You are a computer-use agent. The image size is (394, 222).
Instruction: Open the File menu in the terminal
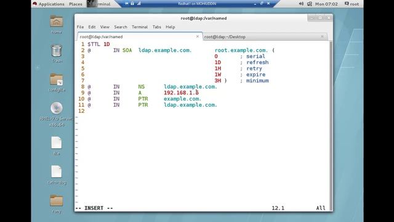click(80, 27)
